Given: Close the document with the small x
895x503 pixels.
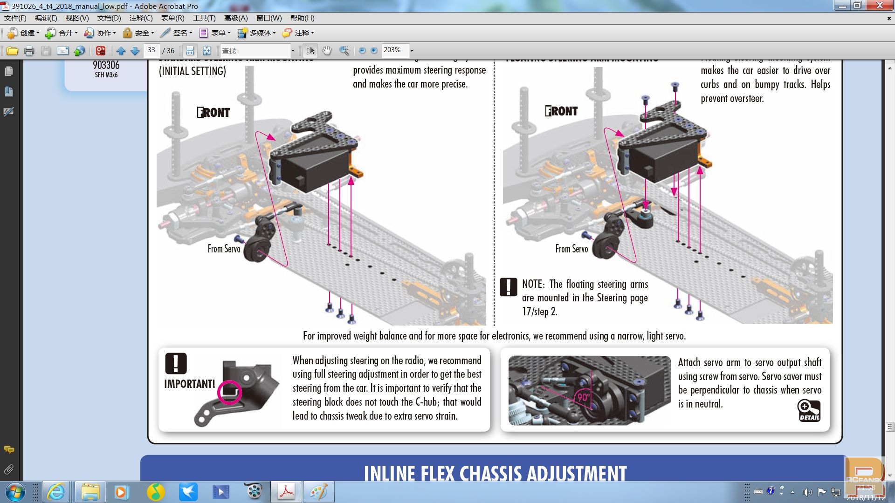Looking at the screenshot, I should 889,19.
